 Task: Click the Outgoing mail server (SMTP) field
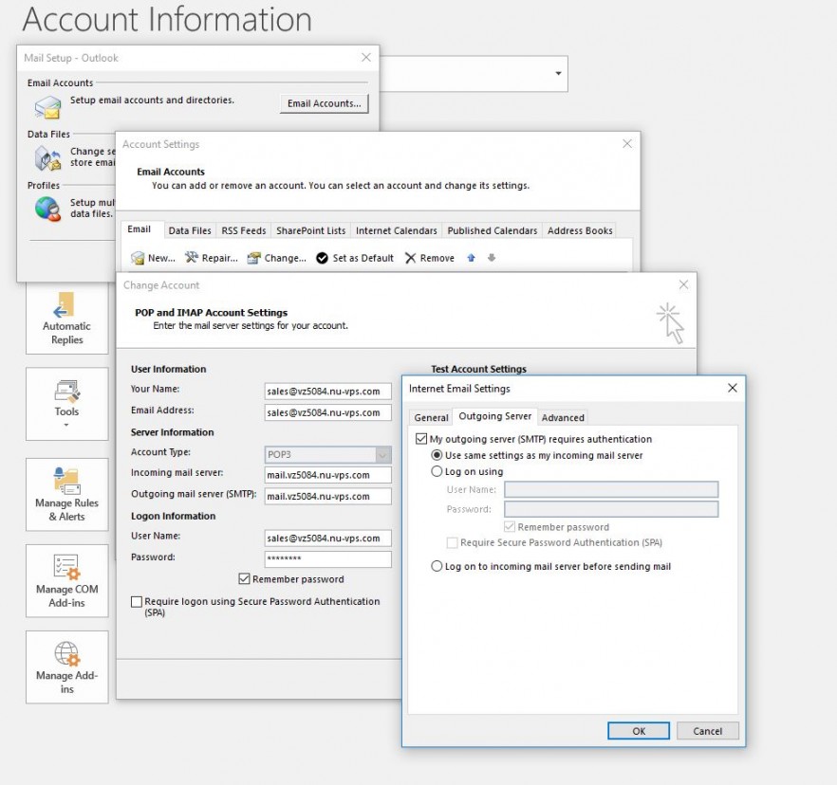pyautogui.click(x=327, y=497)
